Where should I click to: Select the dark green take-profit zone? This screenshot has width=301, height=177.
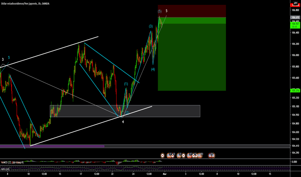point(192,58)
